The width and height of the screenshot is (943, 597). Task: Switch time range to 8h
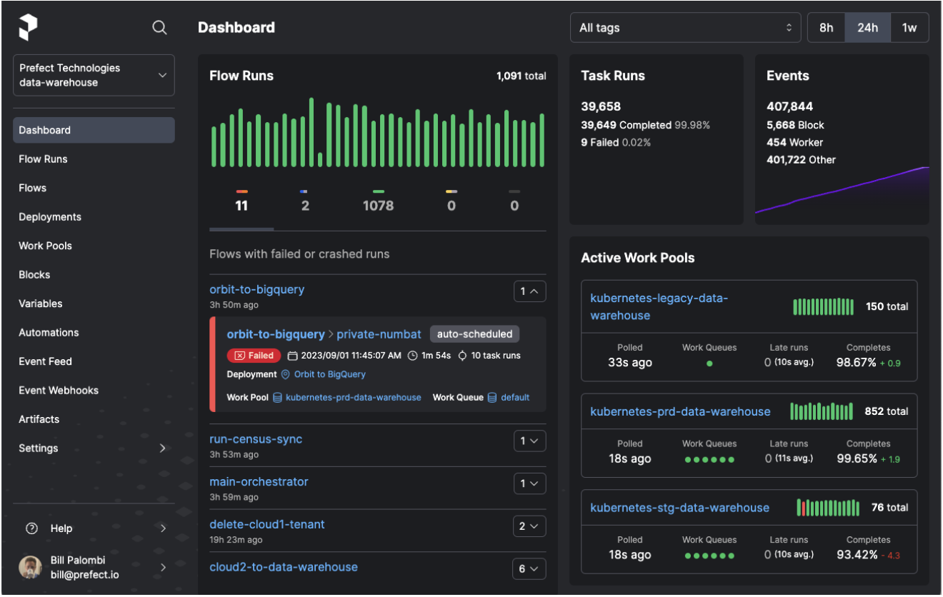[826, 28]
